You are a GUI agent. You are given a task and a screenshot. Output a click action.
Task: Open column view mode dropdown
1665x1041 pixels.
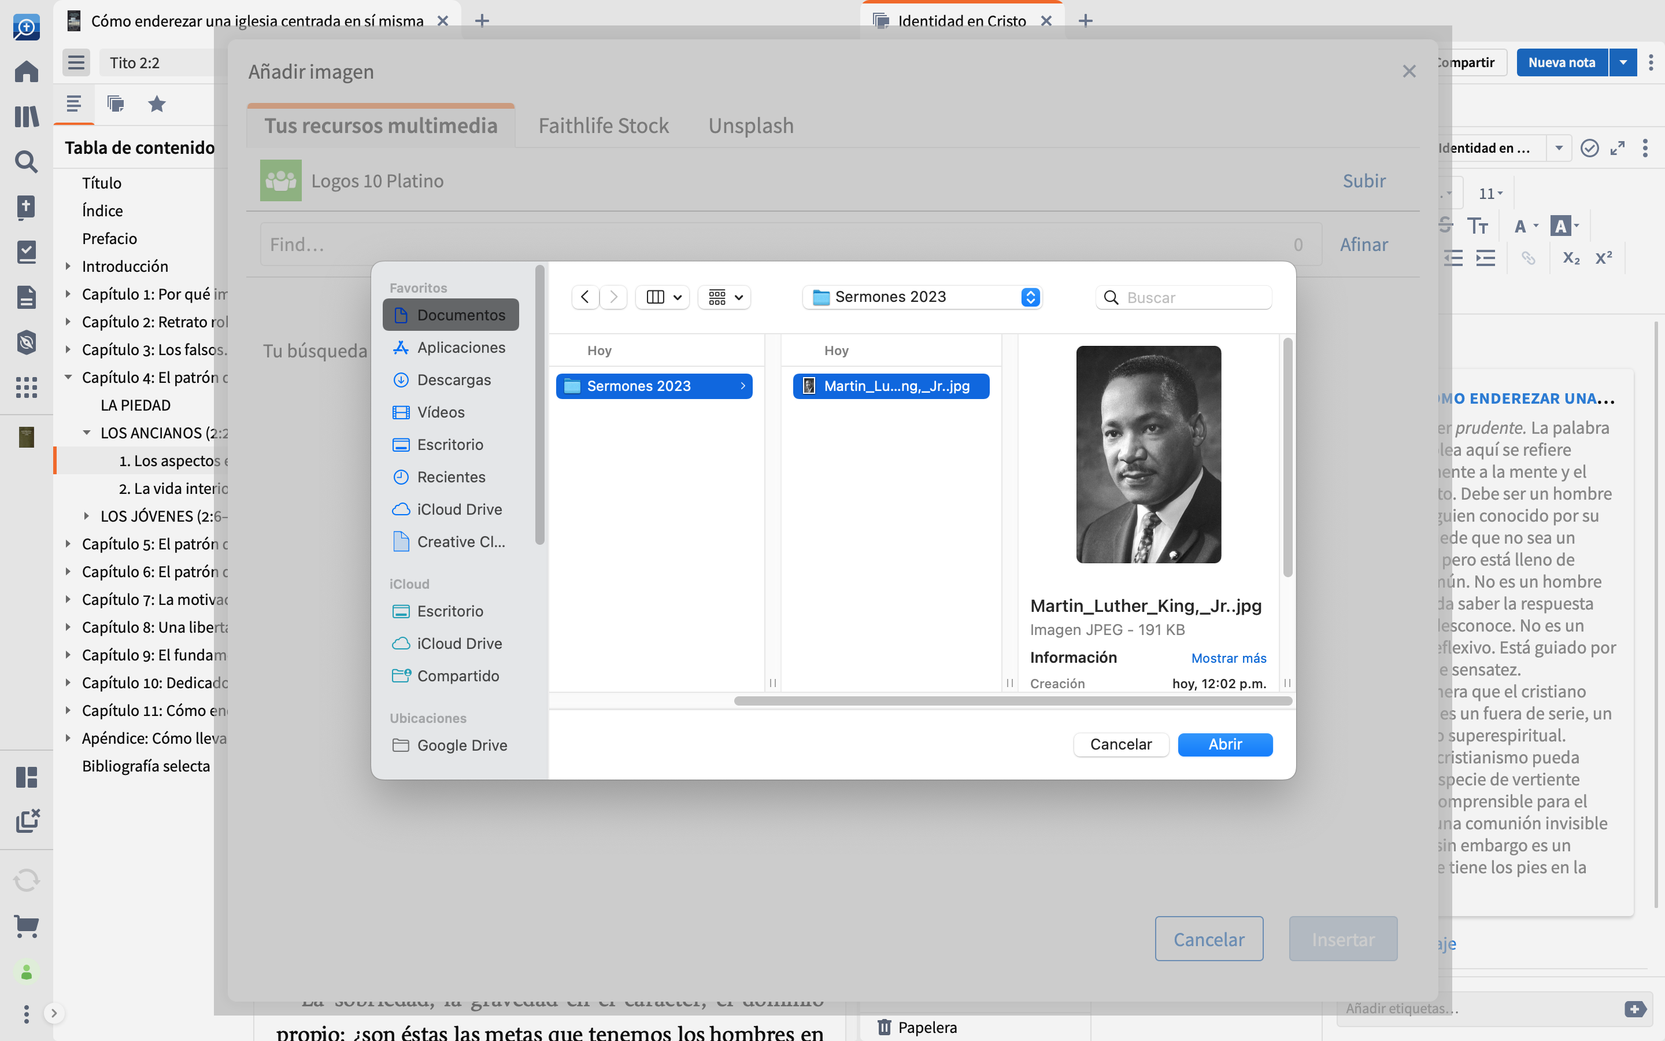[x=663, y=297]
